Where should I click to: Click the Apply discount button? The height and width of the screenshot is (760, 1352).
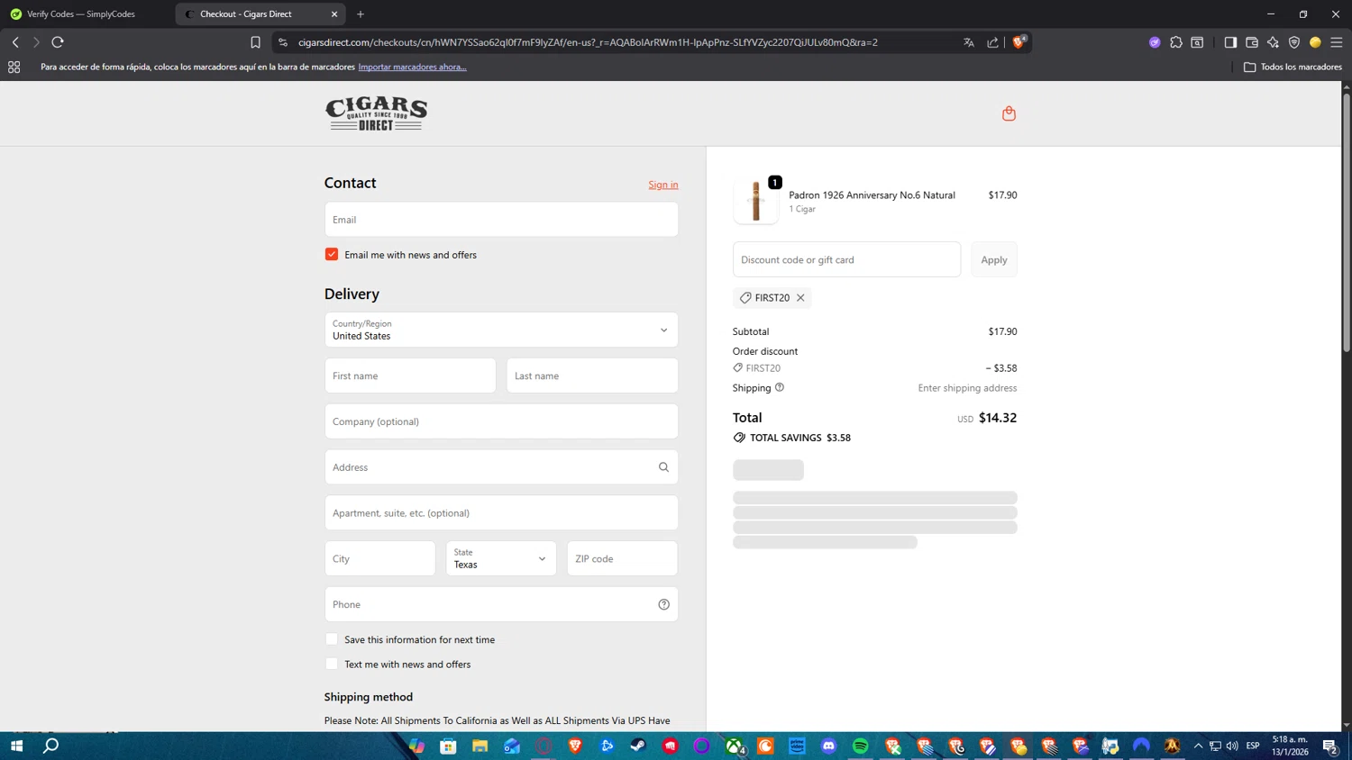(994, 259)
